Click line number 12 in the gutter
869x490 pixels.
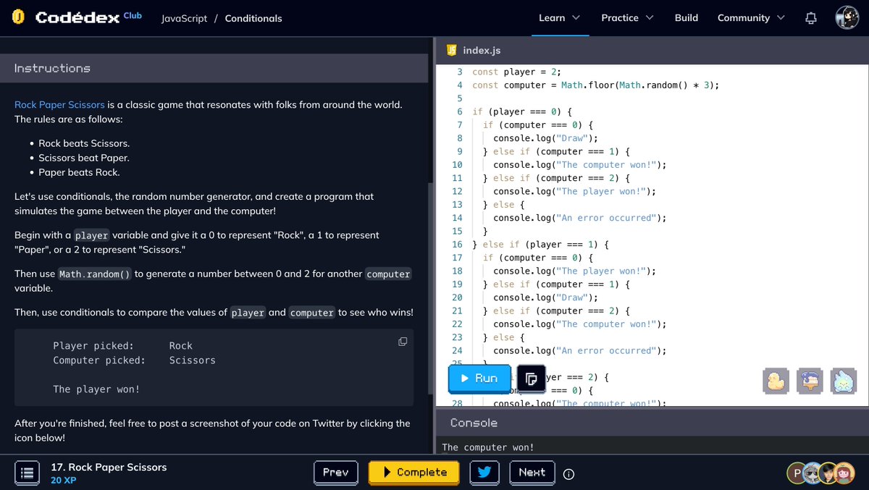(x=457, y=191)
